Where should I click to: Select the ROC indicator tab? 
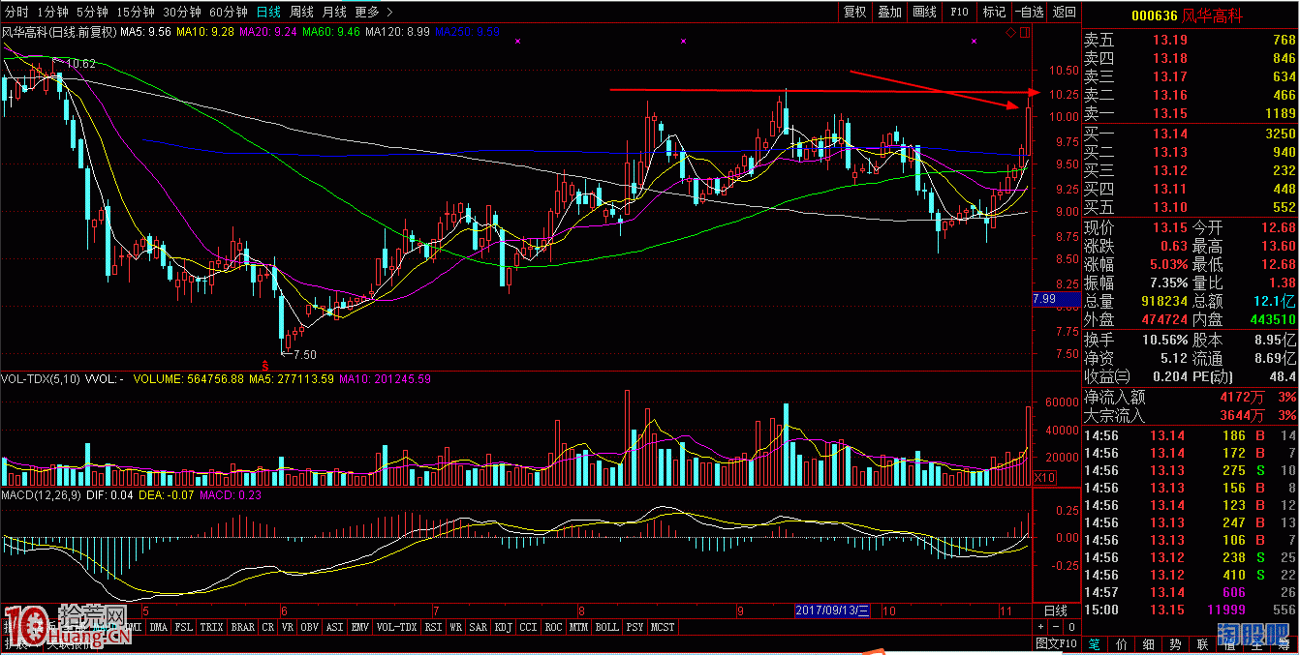pyautogui.click(x=554, y=627)
